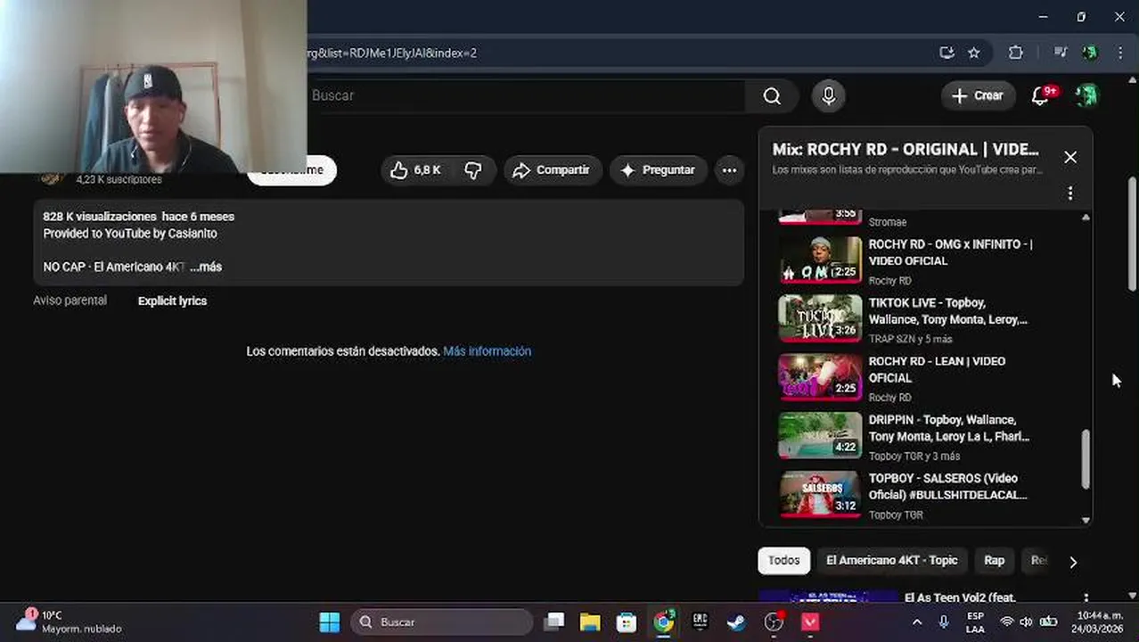Show more filter chips with right arrow

tap(1073, 562)
